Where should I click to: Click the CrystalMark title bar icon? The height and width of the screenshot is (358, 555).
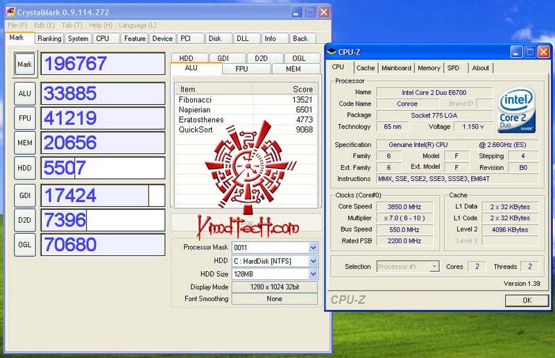tap(10, 12)
